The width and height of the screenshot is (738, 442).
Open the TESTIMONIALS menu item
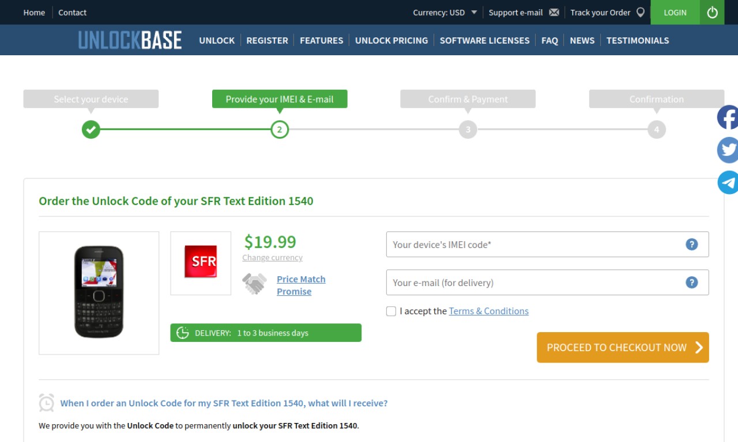tap(638, 40)
